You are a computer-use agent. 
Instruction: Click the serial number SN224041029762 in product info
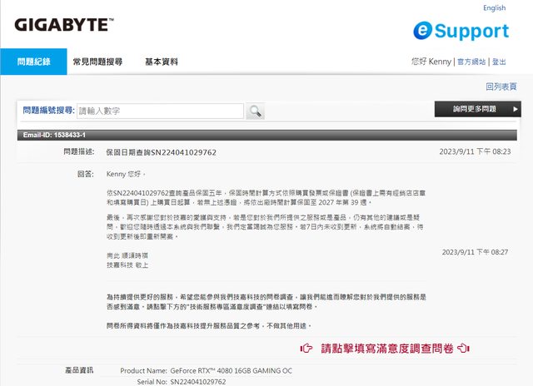pyautogui.click(x=197, y=381)
